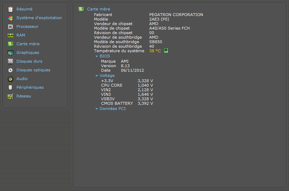
Task: Click the Disques optiques disc icon
Action: click(10, 70)
